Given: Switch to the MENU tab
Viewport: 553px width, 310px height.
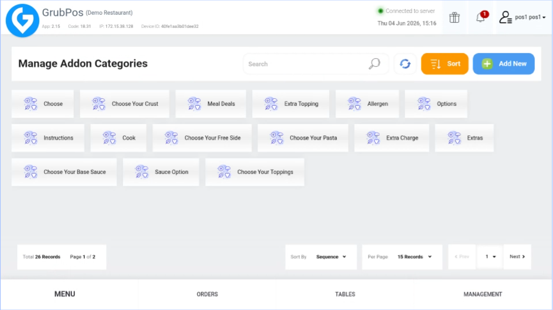Looking at the screenshot, I should pos(65,294).
